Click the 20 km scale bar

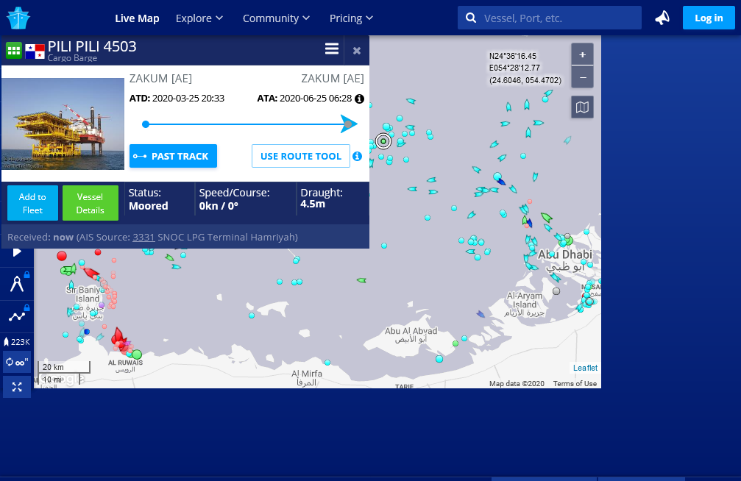pos(64,367)
